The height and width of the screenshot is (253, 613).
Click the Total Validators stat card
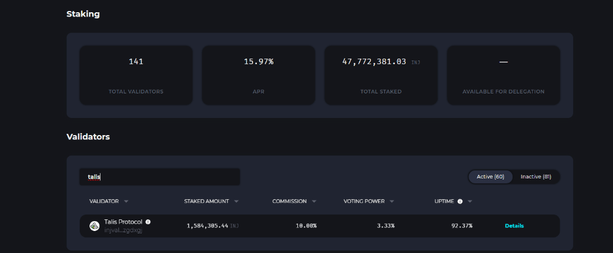[x=136, y=75]
